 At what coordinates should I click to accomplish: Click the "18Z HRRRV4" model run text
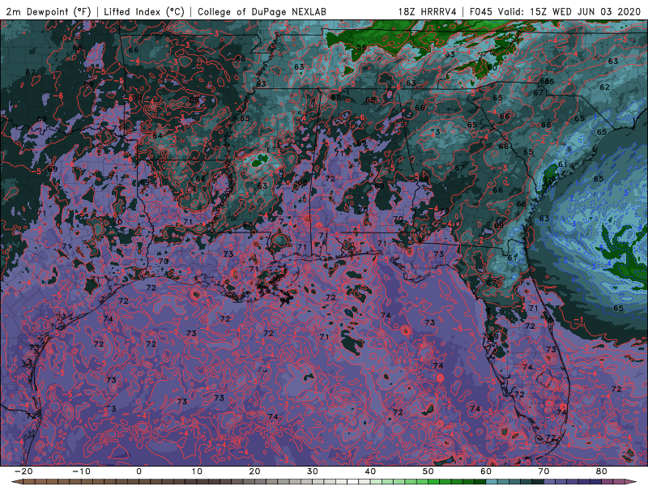tap(427, 11)
